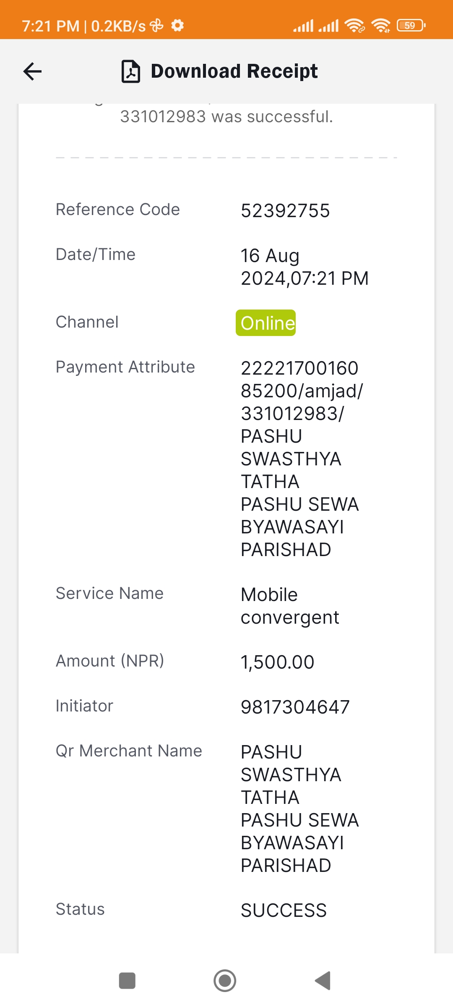Tap the Download Receipt title
The image size is (453, 1008).
point(234,71)
